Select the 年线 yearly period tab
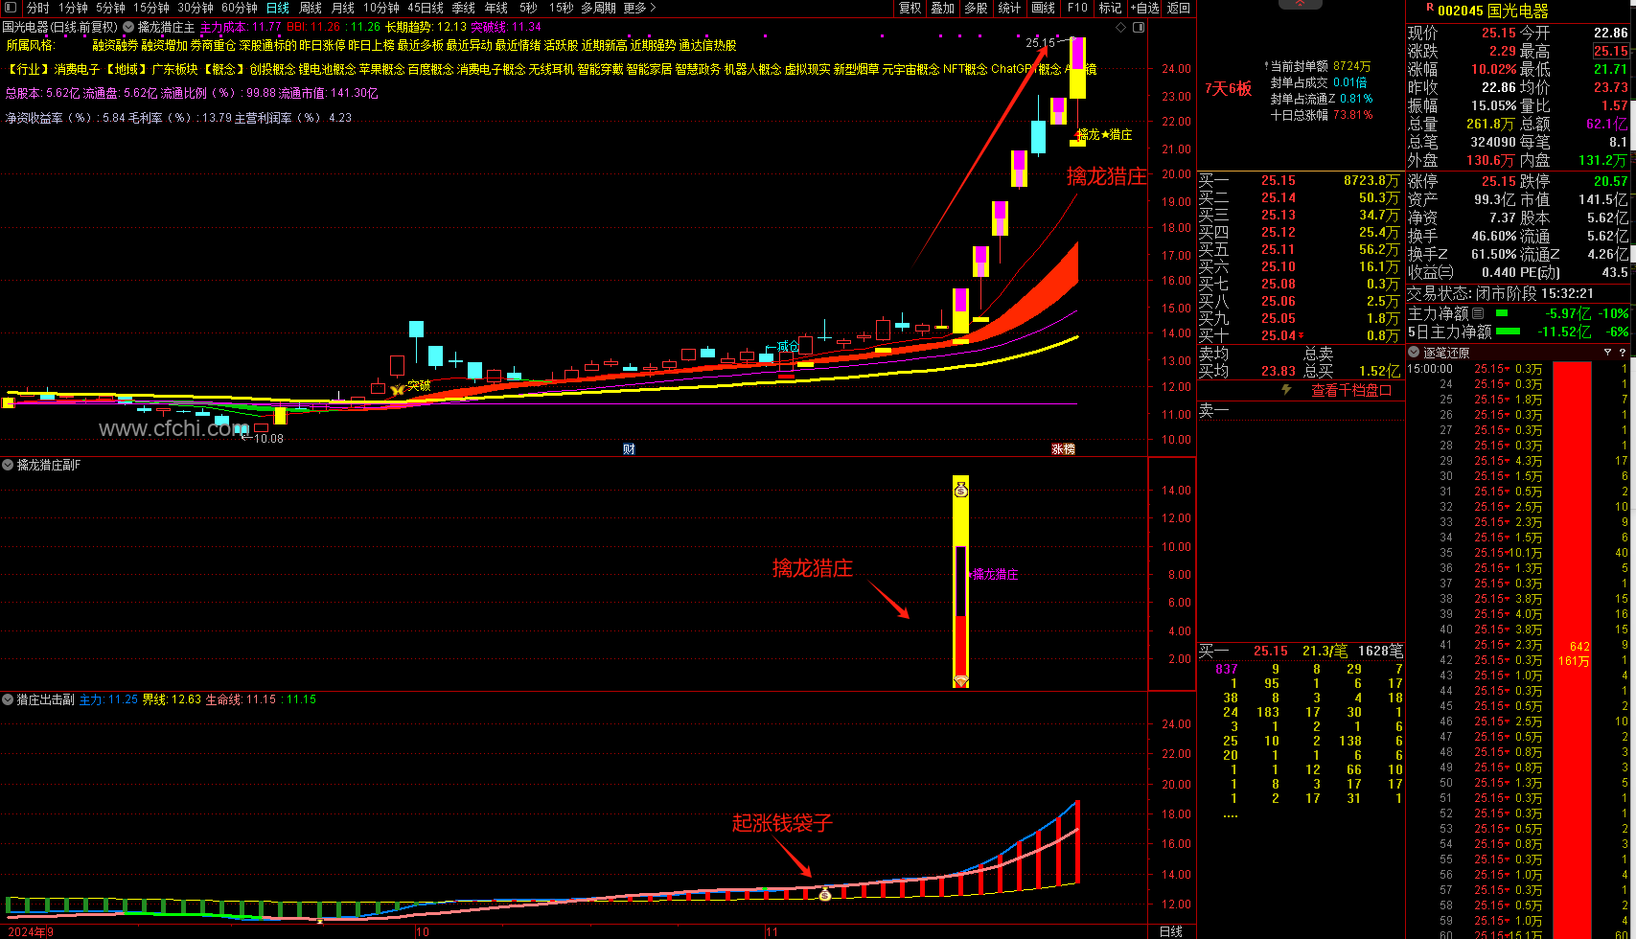The width and height of the screenshot is (1636, 939). pyautogui.click(x=496, y=8)
